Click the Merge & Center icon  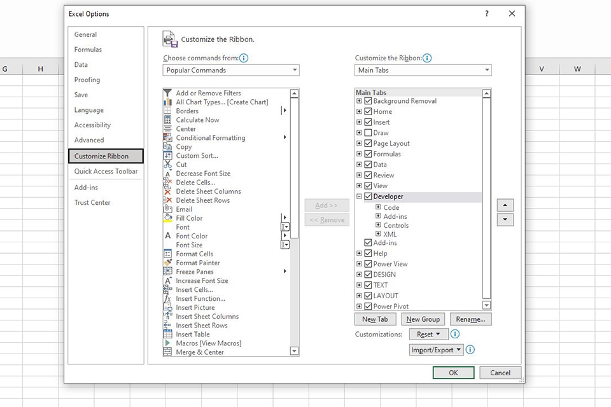pyautogui.click(x=167, y=352)
